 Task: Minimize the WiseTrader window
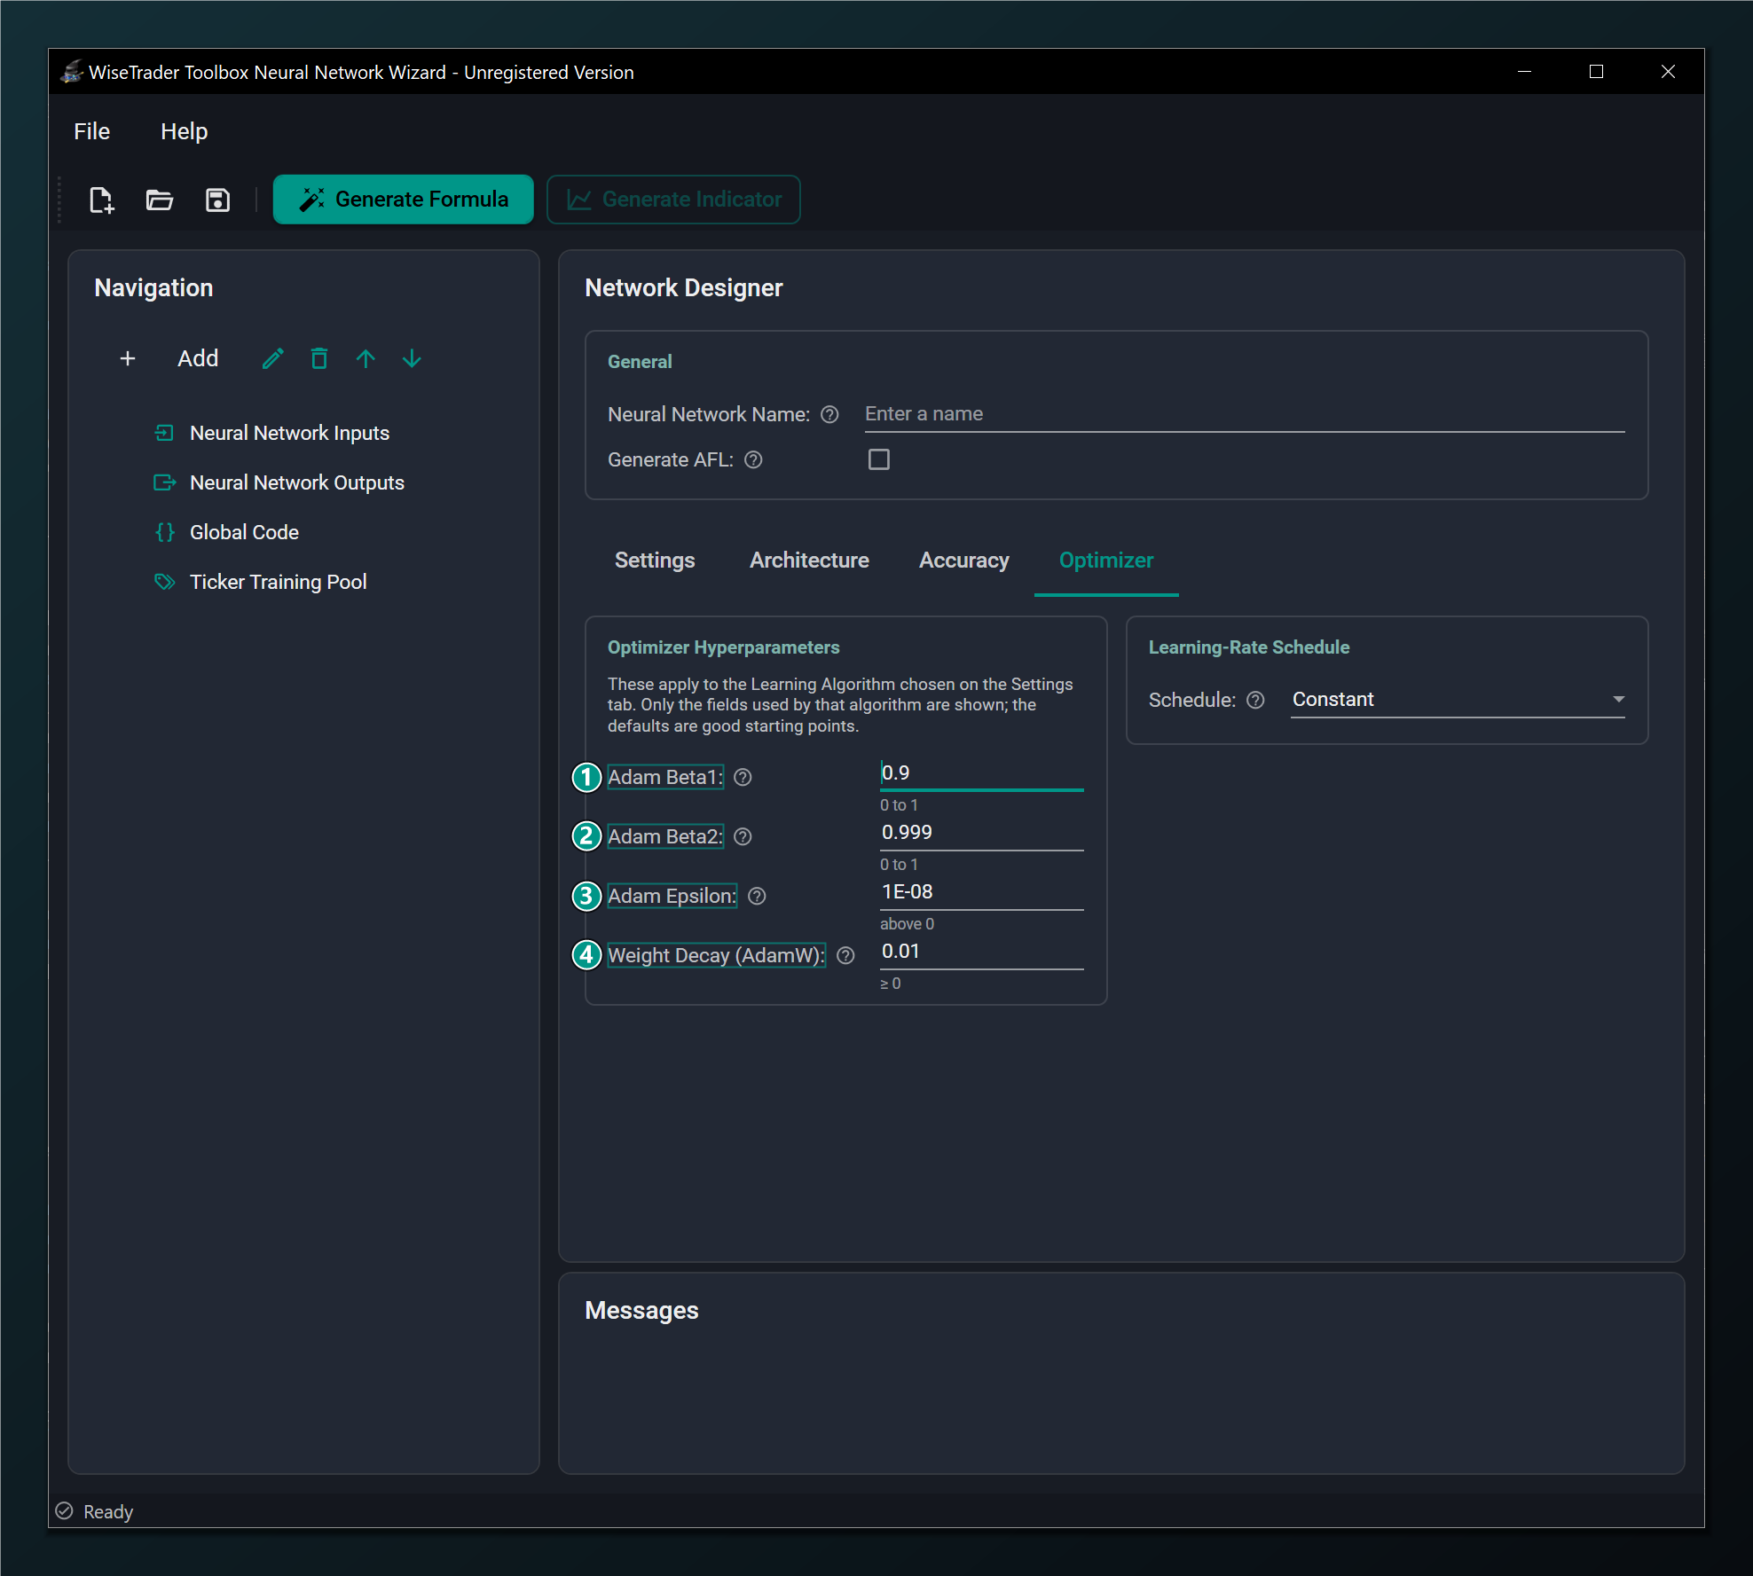pyautogui.click(x=1524, y=72)
